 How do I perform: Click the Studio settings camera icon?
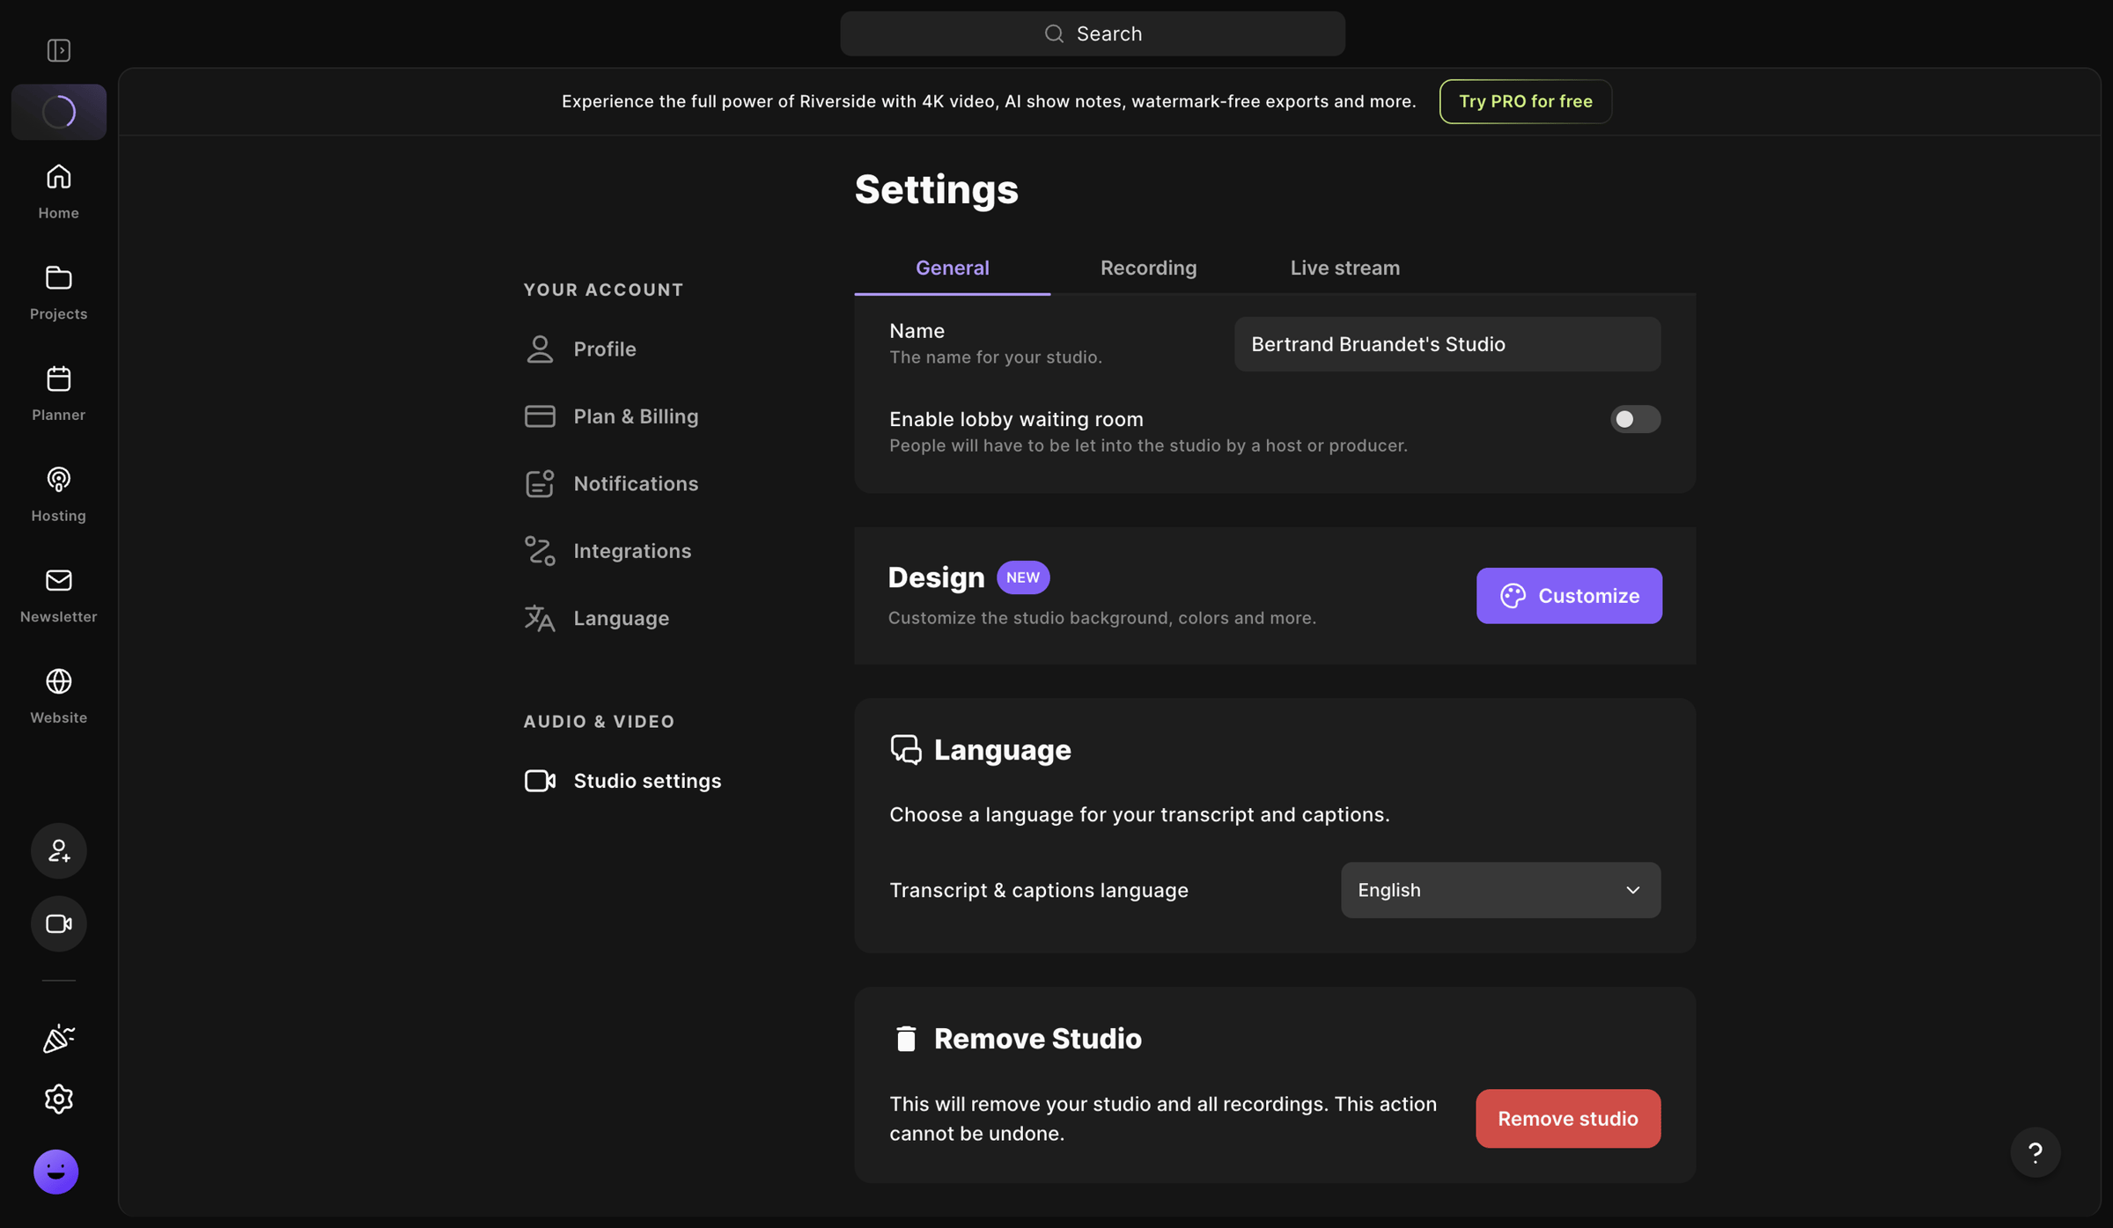540,781
